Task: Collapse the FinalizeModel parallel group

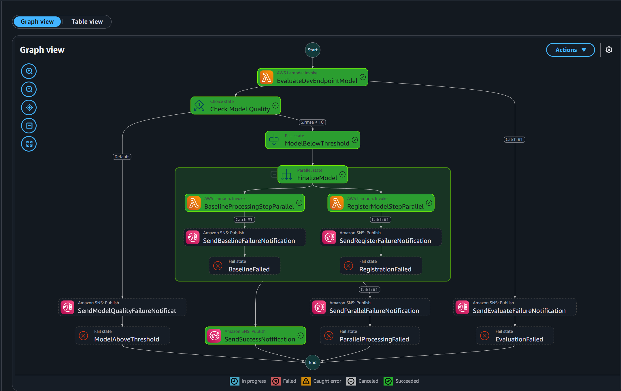Action: 274,174
